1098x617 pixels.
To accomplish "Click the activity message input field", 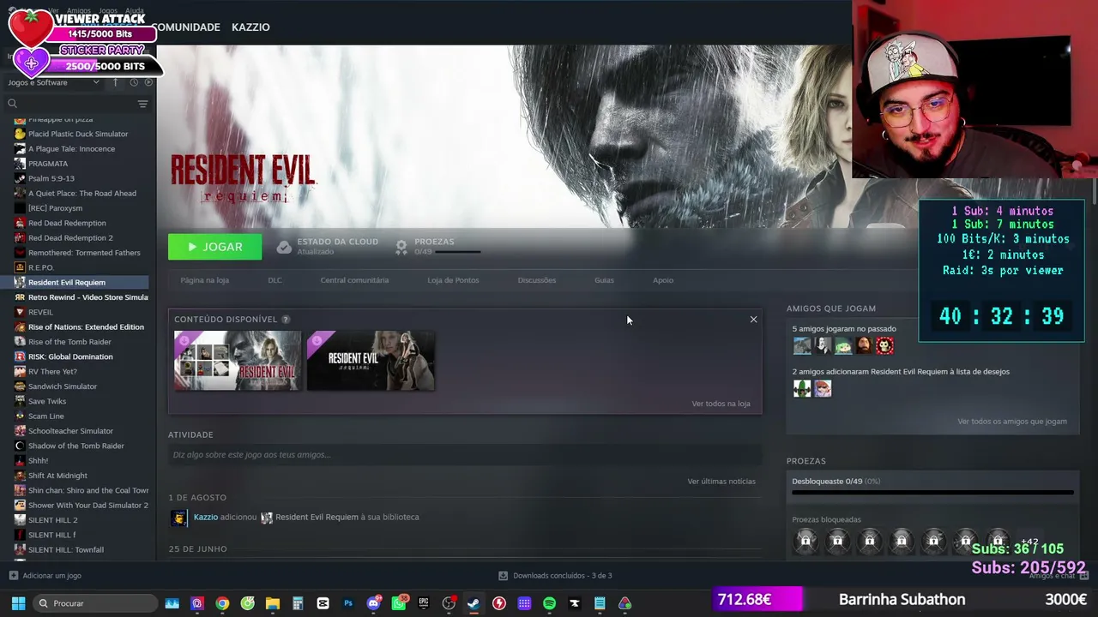I will coord(465,455).
